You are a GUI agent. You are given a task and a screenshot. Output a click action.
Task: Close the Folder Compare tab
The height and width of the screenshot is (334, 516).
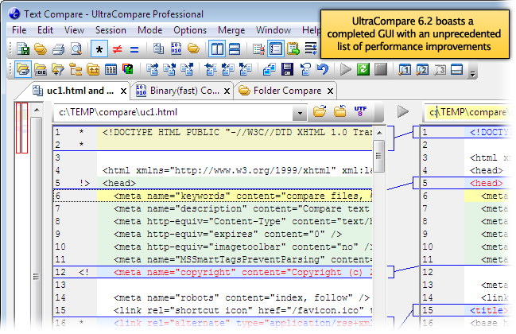[x=330, y=91]
